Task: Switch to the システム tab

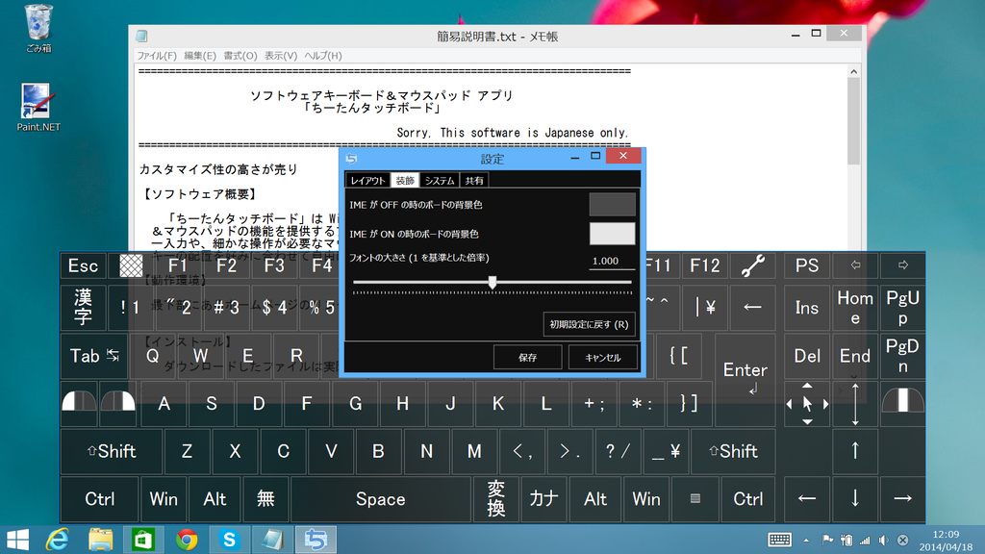Action: 439,180
